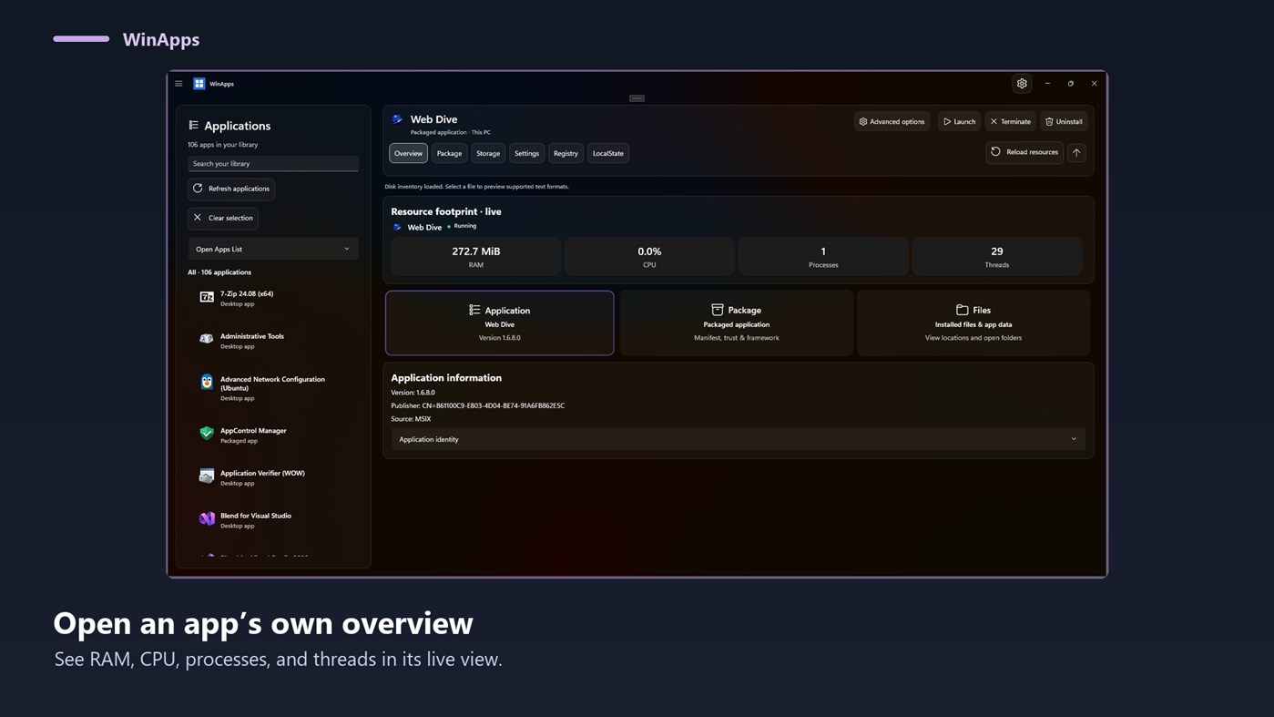1274x717 pixels.
Task: Select Application Verifier (WOW) entry
Action: pos(273,477)
